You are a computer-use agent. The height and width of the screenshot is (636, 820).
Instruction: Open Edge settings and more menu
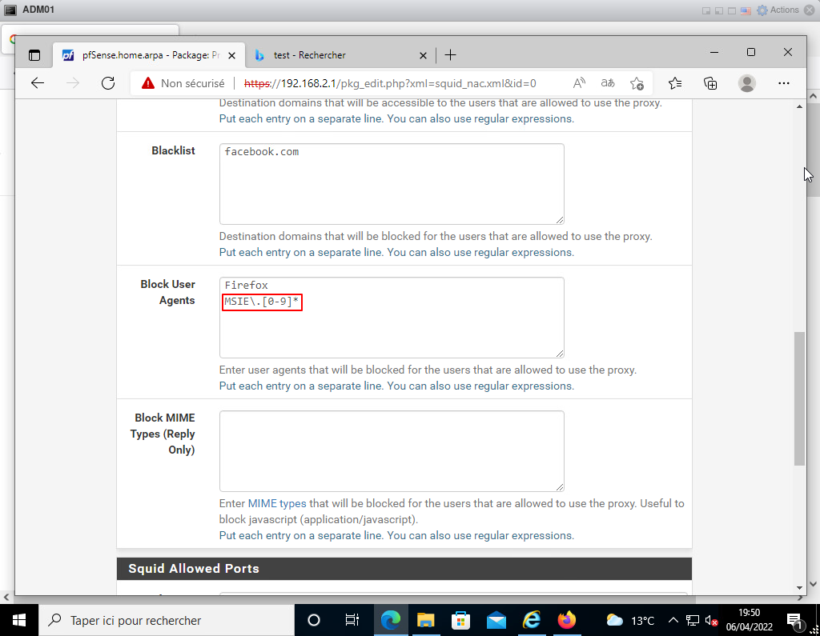click(x=784, y=83)
